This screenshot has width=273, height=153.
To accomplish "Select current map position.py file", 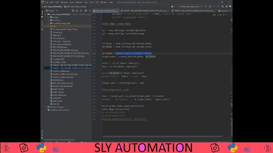I will pos(63,86).
